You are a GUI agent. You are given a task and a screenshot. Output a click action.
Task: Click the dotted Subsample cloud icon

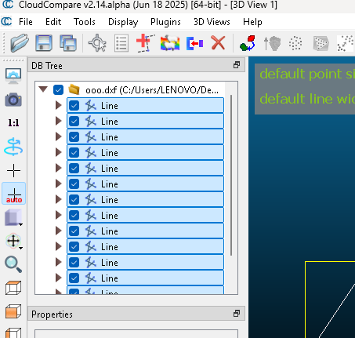tap(295, 43)
